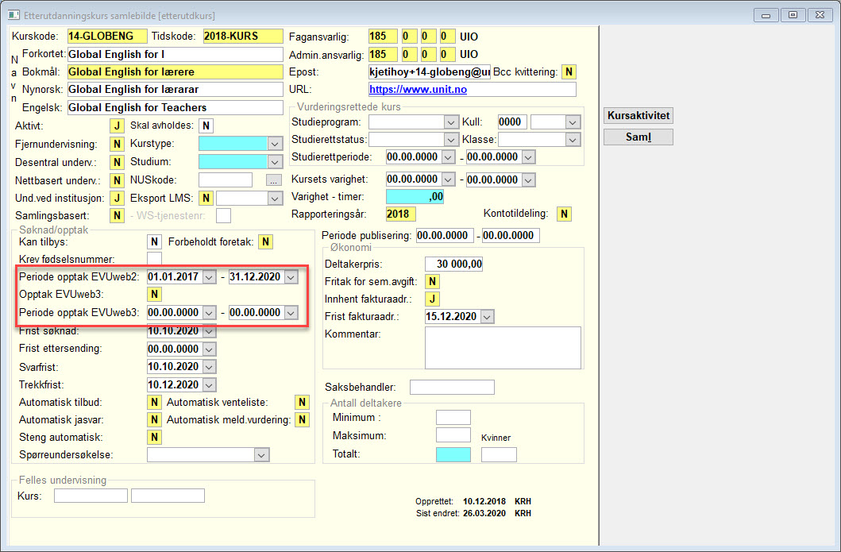This screenshot has width=841, height=552.
Task: Open the Kurstype dropdown
Action: tap(275, 144)
